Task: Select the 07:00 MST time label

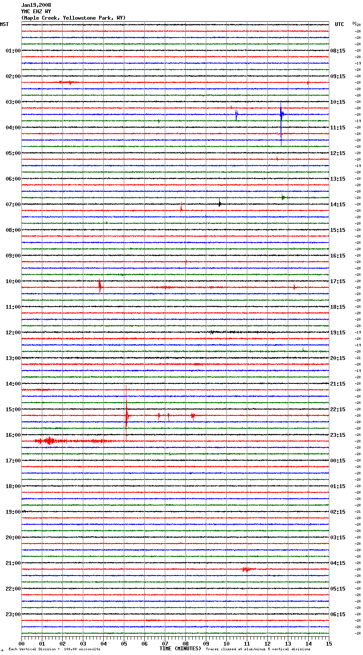Action: [x=13, y=205]
